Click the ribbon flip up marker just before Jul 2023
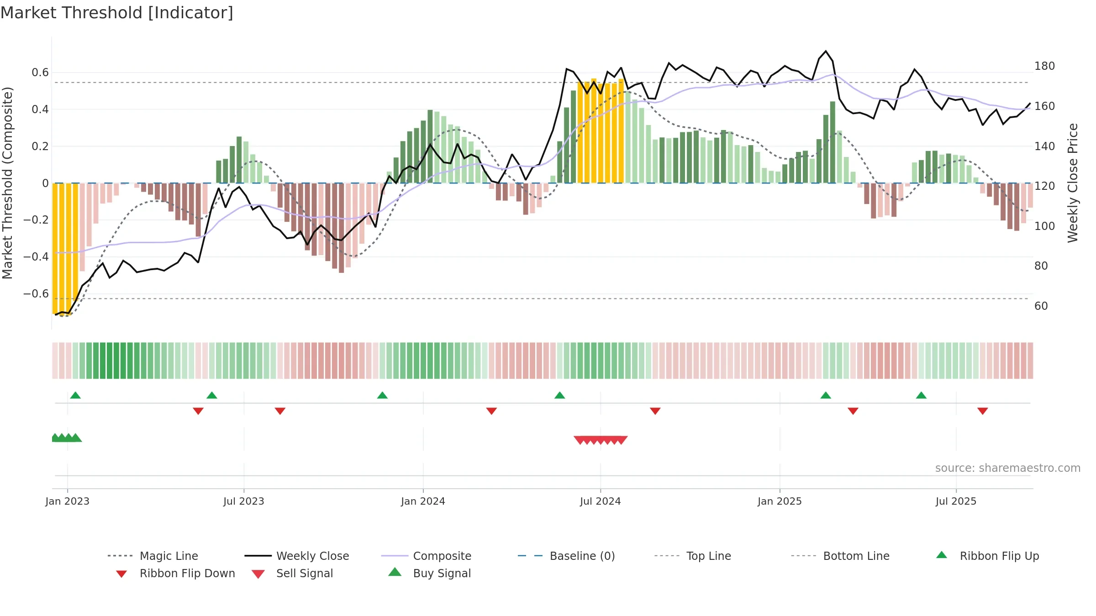Screen dimensions: 1096x616 (x=212, y=395)
